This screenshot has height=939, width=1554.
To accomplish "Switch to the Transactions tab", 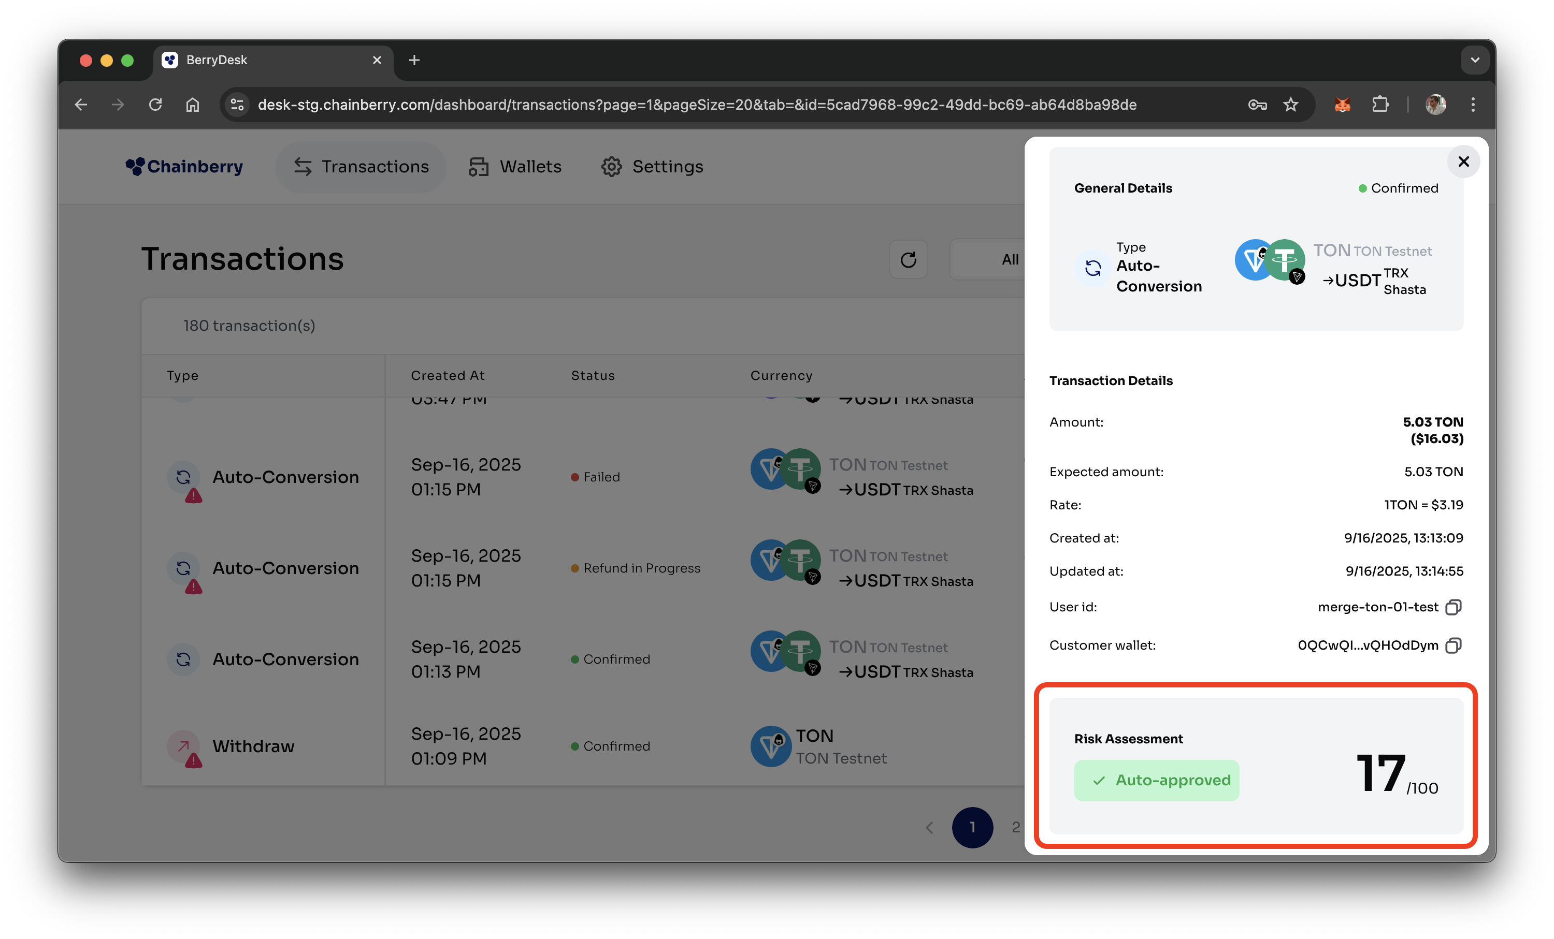I will pyautogui.click(x=362, y=166).
